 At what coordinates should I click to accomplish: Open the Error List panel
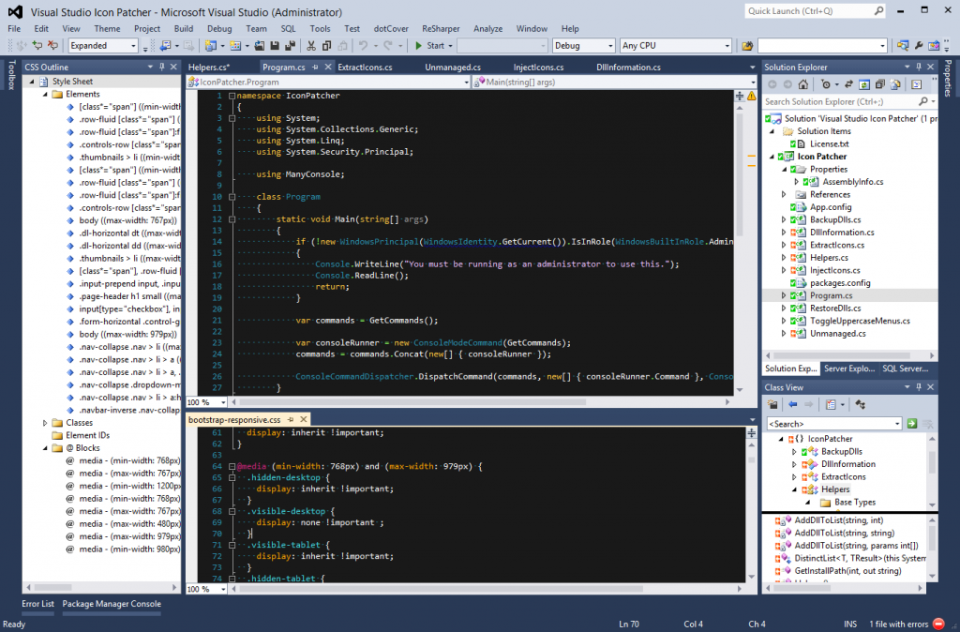(x=37, y=603)
